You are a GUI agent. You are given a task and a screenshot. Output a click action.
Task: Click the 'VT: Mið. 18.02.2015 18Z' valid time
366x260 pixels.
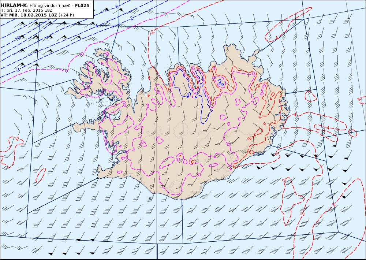[29, 15]
